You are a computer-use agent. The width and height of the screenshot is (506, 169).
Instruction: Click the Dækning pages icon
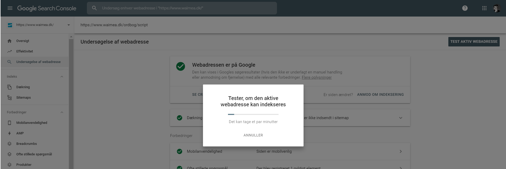point(9,87)
